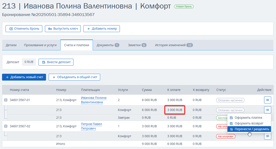Image resolution: width=276 pixels, height=149 pixels.
Task: Open the История изменений tab
Action: 174,45
